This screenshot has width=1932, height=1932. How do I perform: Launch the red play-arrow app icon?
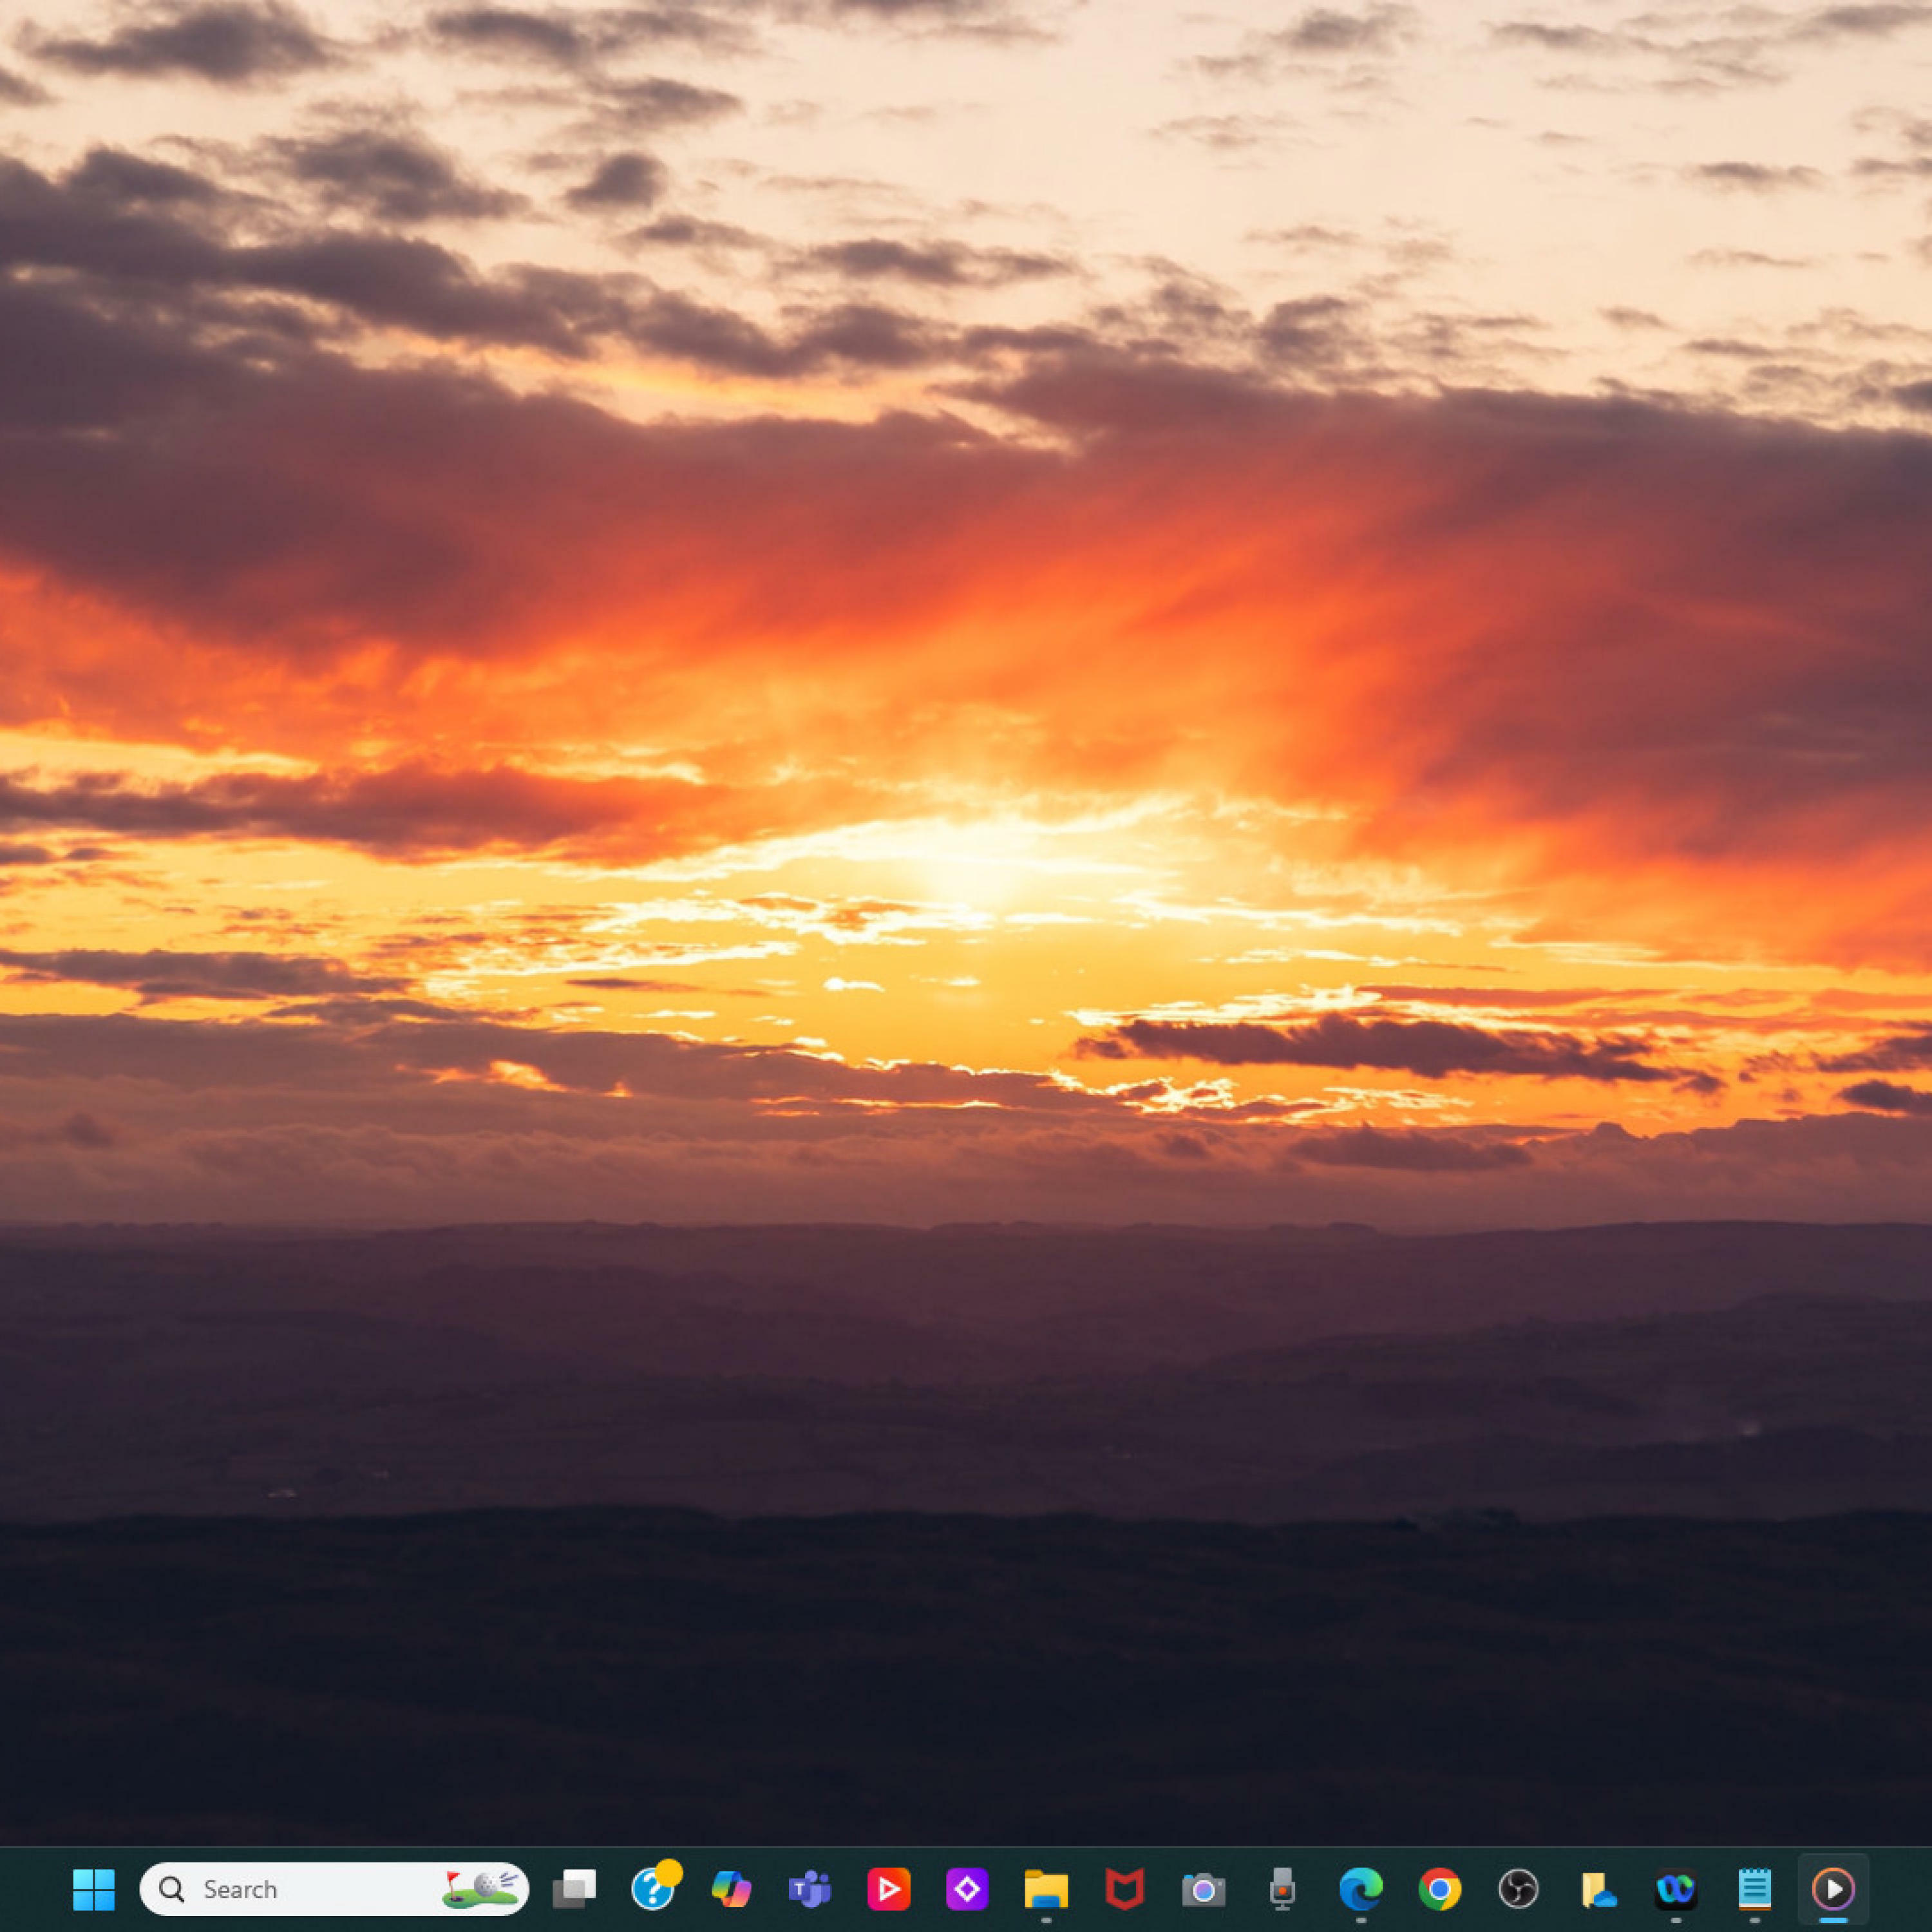888,1889
